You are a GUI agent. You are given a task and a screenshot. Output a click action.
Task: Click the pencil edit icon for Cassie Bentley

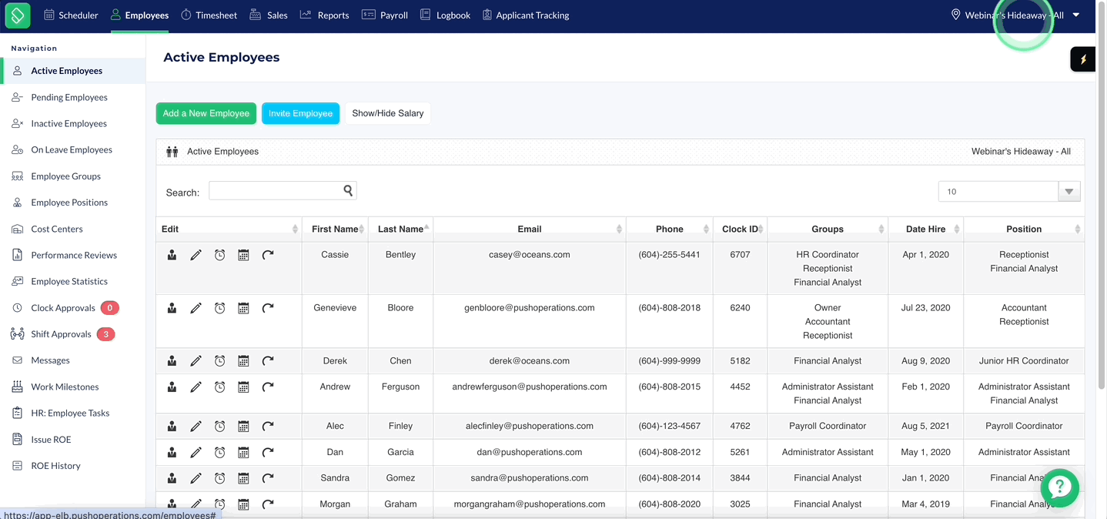(x=196, y=255)
